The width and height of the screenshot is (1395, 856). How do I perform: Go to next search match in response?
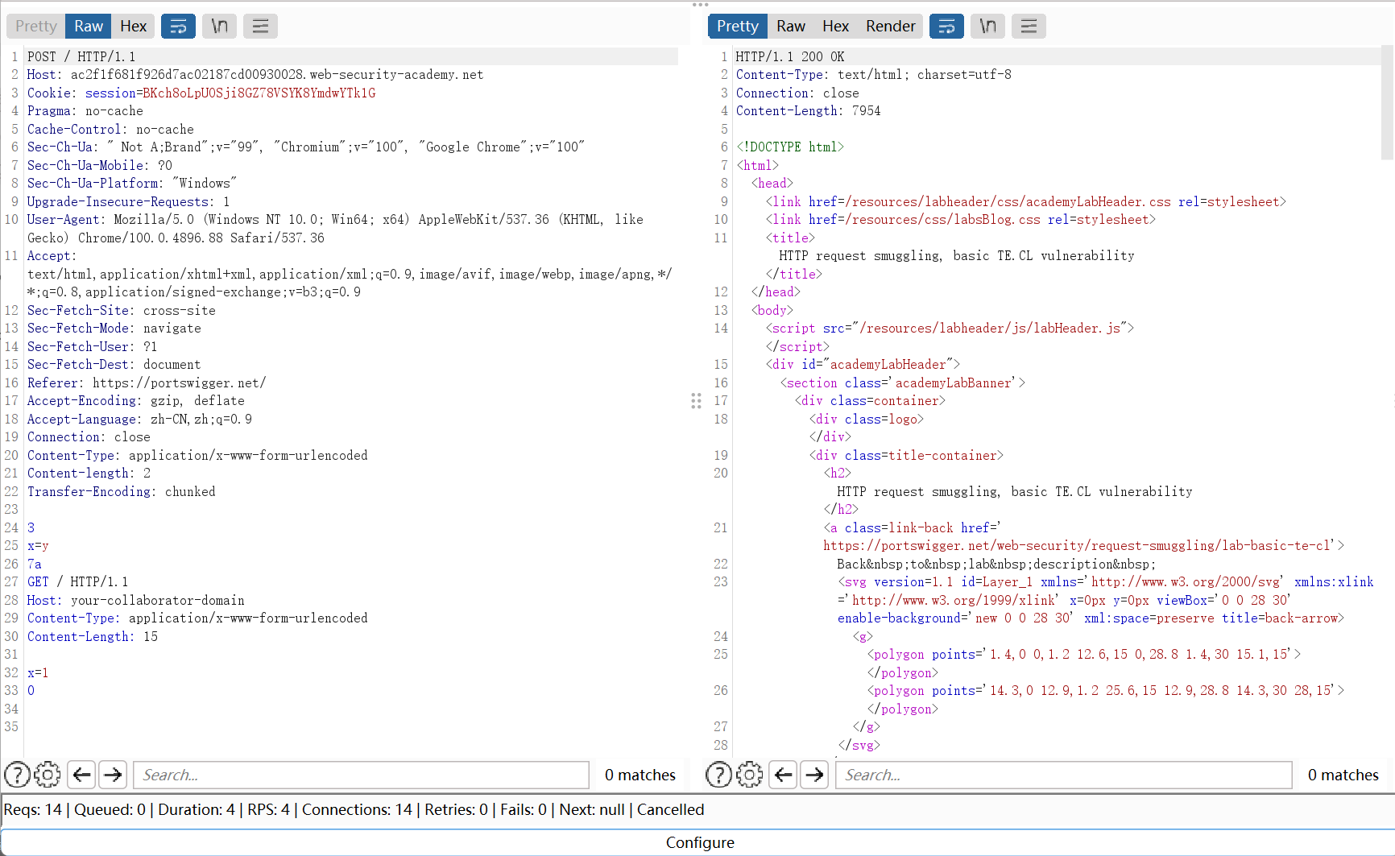tap(814, 775)
